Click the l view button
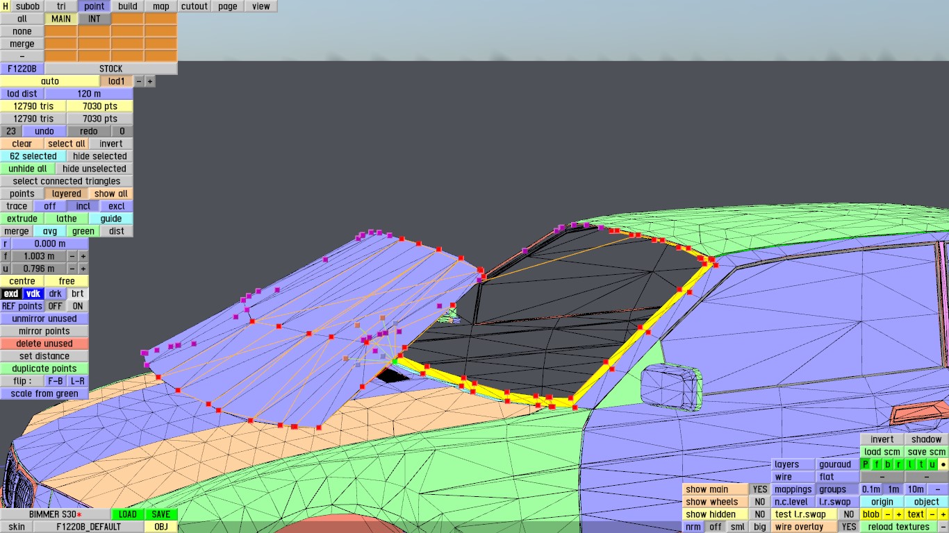 pyautogui.click(x=910, y=464)
